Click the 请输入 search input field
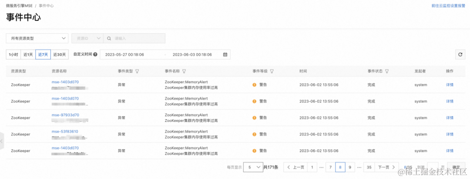Image resolution: width=470 pixels, height=179 pixels. click(x=134, y=39)
